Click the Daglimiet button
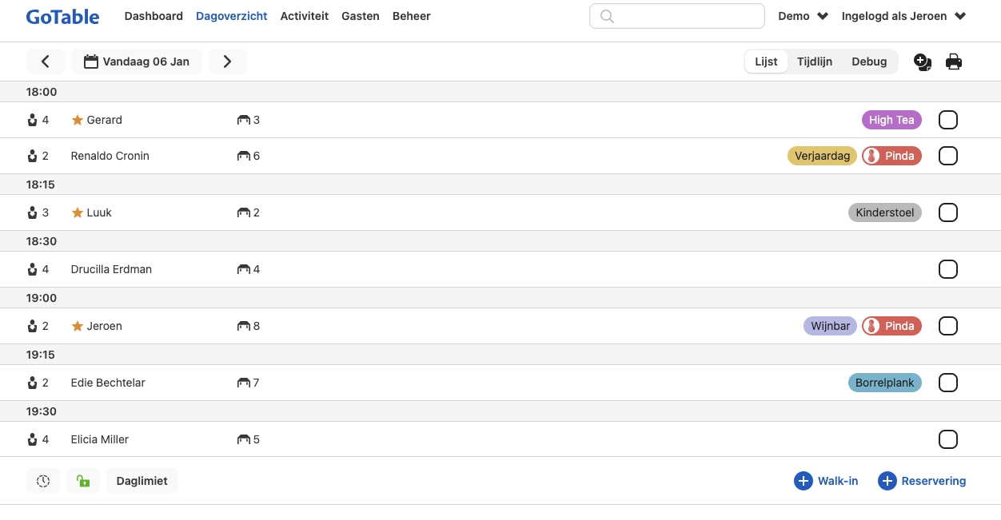This screenshot has width=1001, height=520. pos(142,481)
